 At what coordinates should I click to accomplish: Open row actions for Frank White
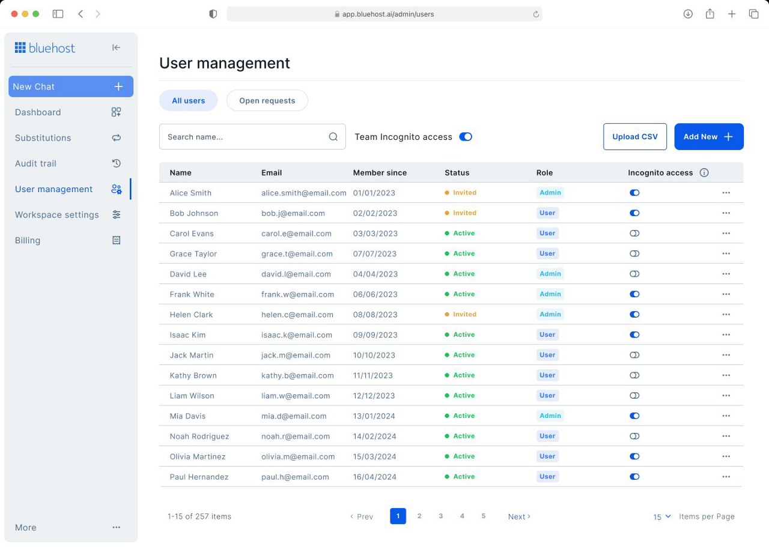[x=726, y=294]
